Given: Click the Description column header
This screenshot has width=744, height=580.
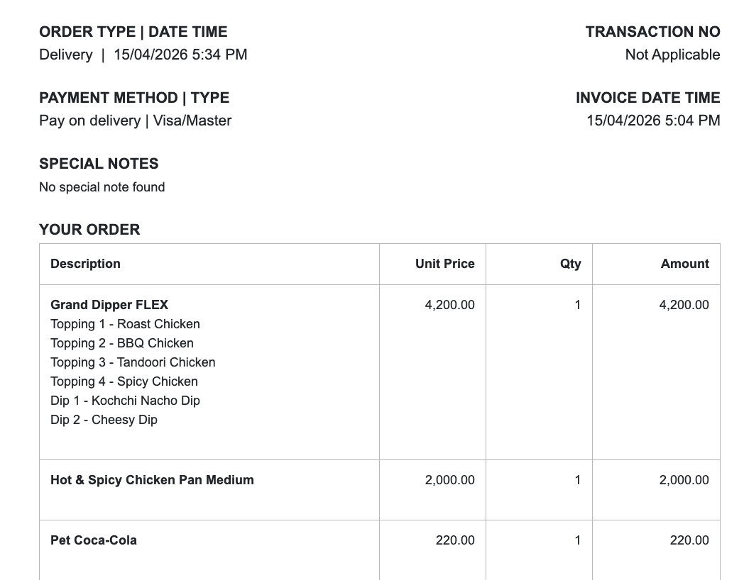Looking at the screenshot, I should [x=85, y=264].
